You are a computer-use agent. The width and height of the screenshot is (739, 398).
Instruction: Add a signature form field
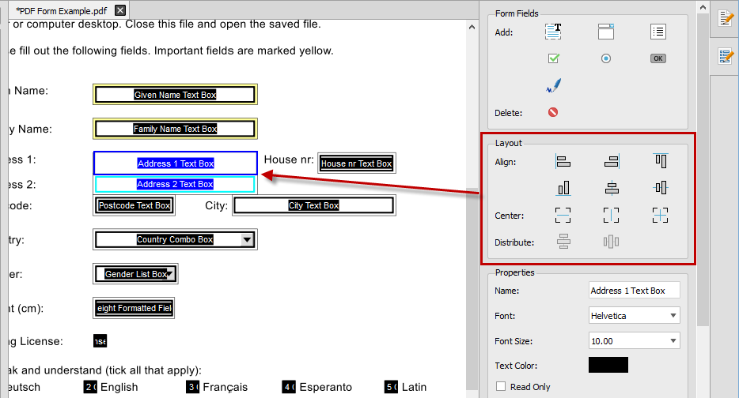tap(554, 85)
